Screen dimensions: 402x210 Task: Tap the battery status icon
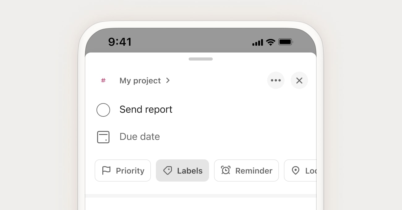click(x=285, y=42)
